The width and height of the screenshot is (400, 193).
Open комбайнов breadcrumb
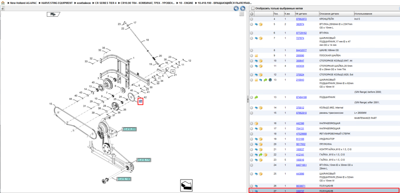point(84,3)
